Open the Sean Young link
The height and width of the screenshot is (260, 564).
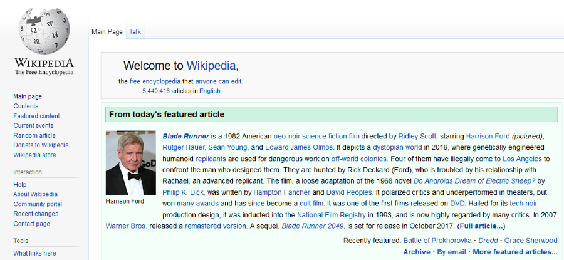click(x=228, y=147)
